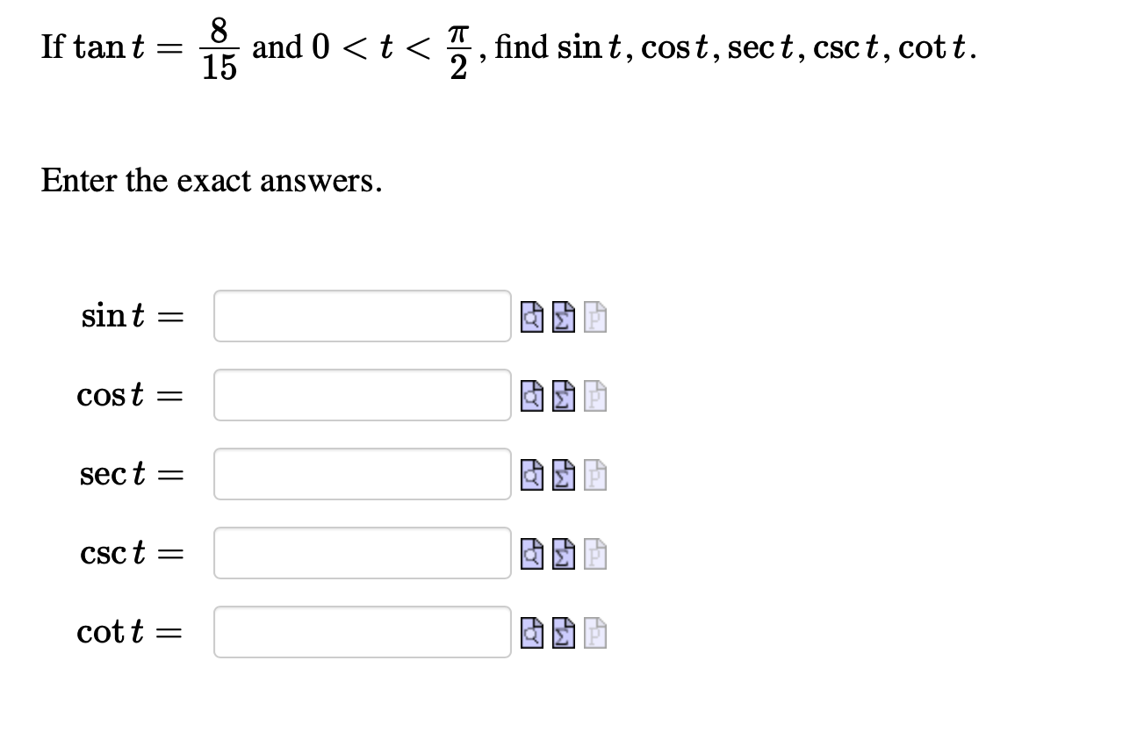Open the equation editor for cos t

(565, 396)
